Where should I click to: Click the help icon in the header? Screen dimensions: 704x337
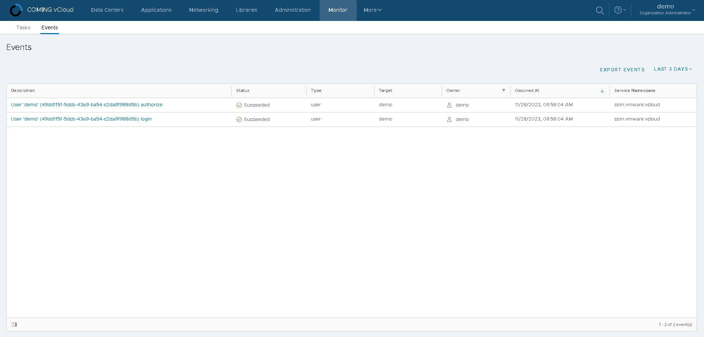618,10
